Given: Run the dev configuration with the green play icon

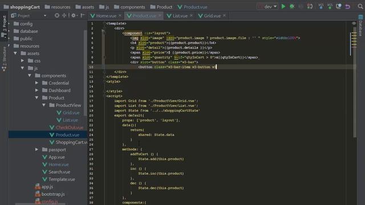Looking at the screenshot, I should (283, 6).
